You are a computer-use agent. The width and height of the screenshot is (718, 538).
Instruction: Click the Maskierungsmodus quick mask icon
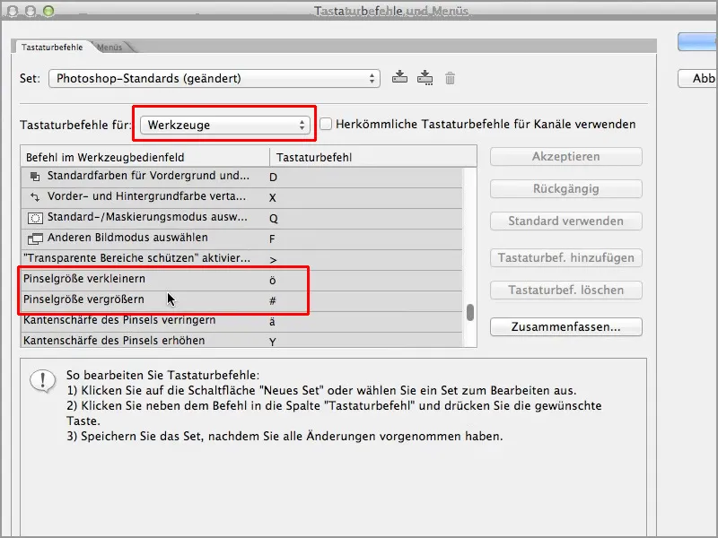coord(35,218)
